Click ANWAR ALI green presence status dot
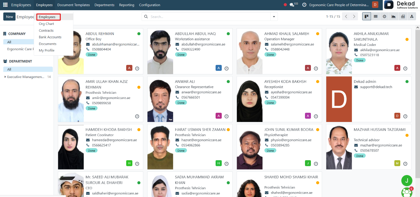The image size is (420, 197). tap(228, 82)
